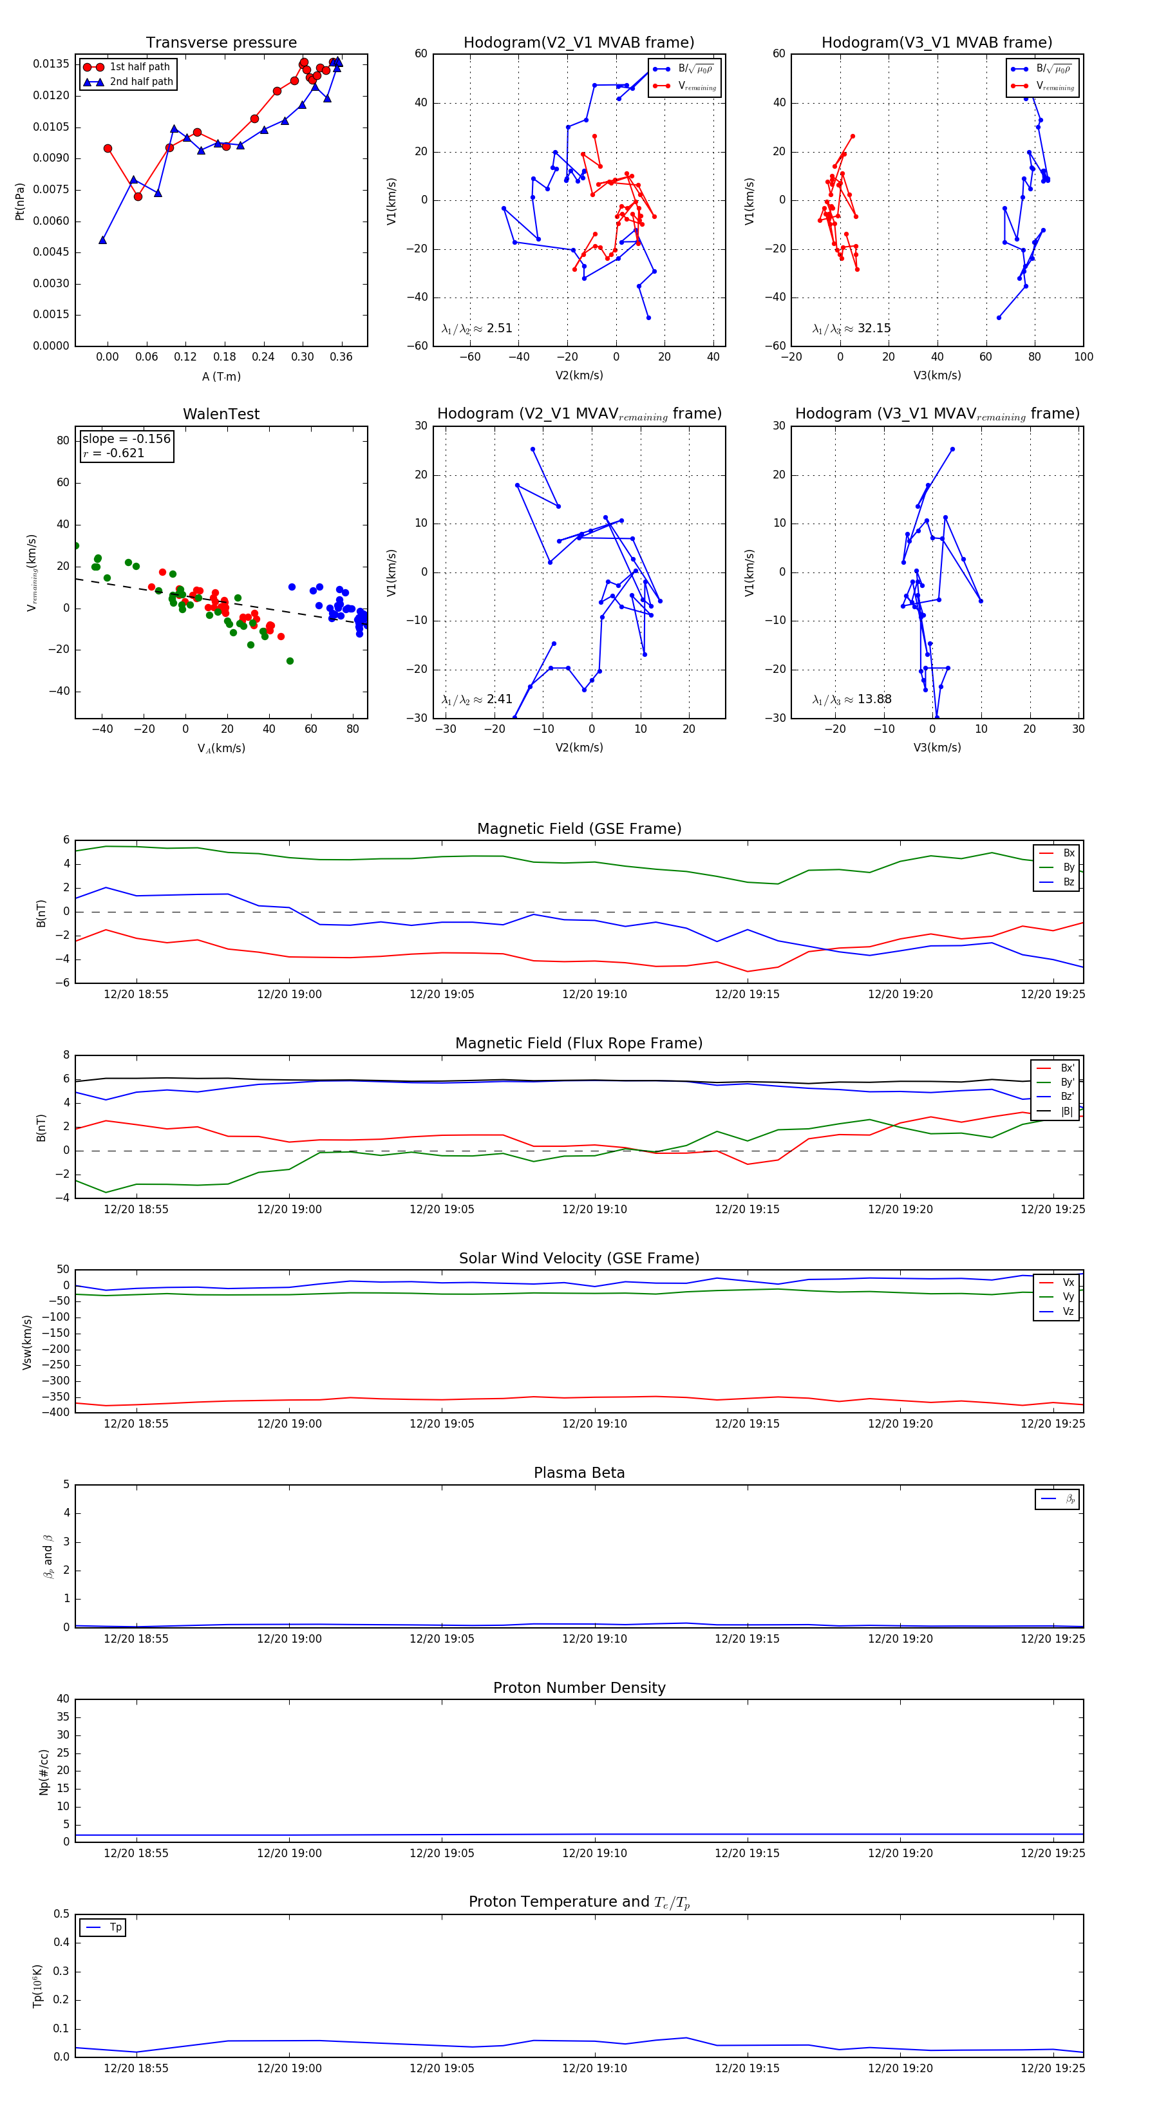Click '12/20 19:00' tick under GSE magnetic field
This screenshot has width=1159, height=2125.
[x=288, y=994]
